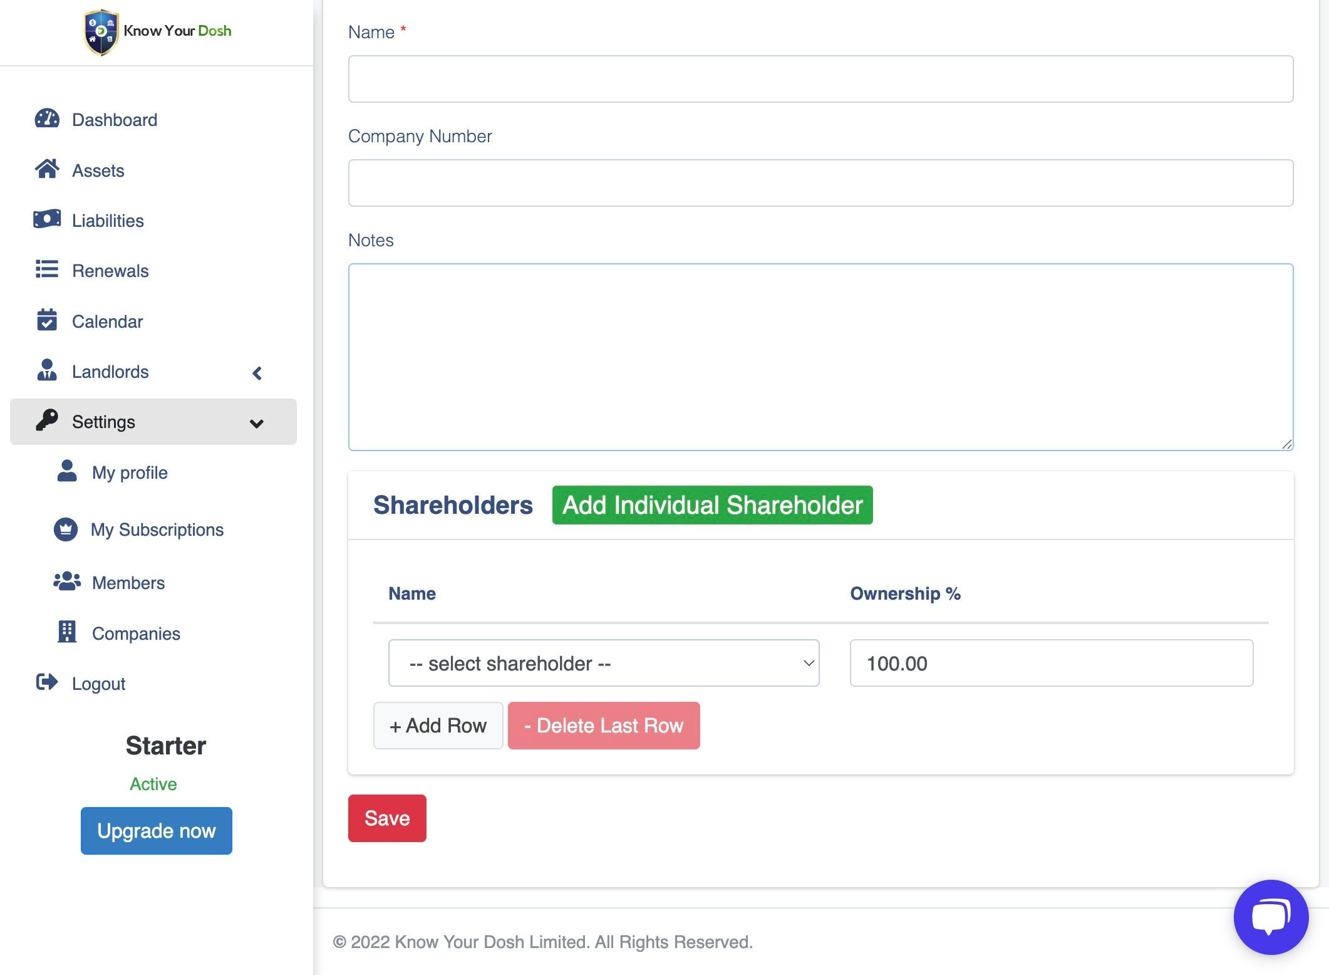Click the My Subscriptions crown icon
This screenshot has width=1329, height=975.
pyautogui.click(x=66, y=529)
